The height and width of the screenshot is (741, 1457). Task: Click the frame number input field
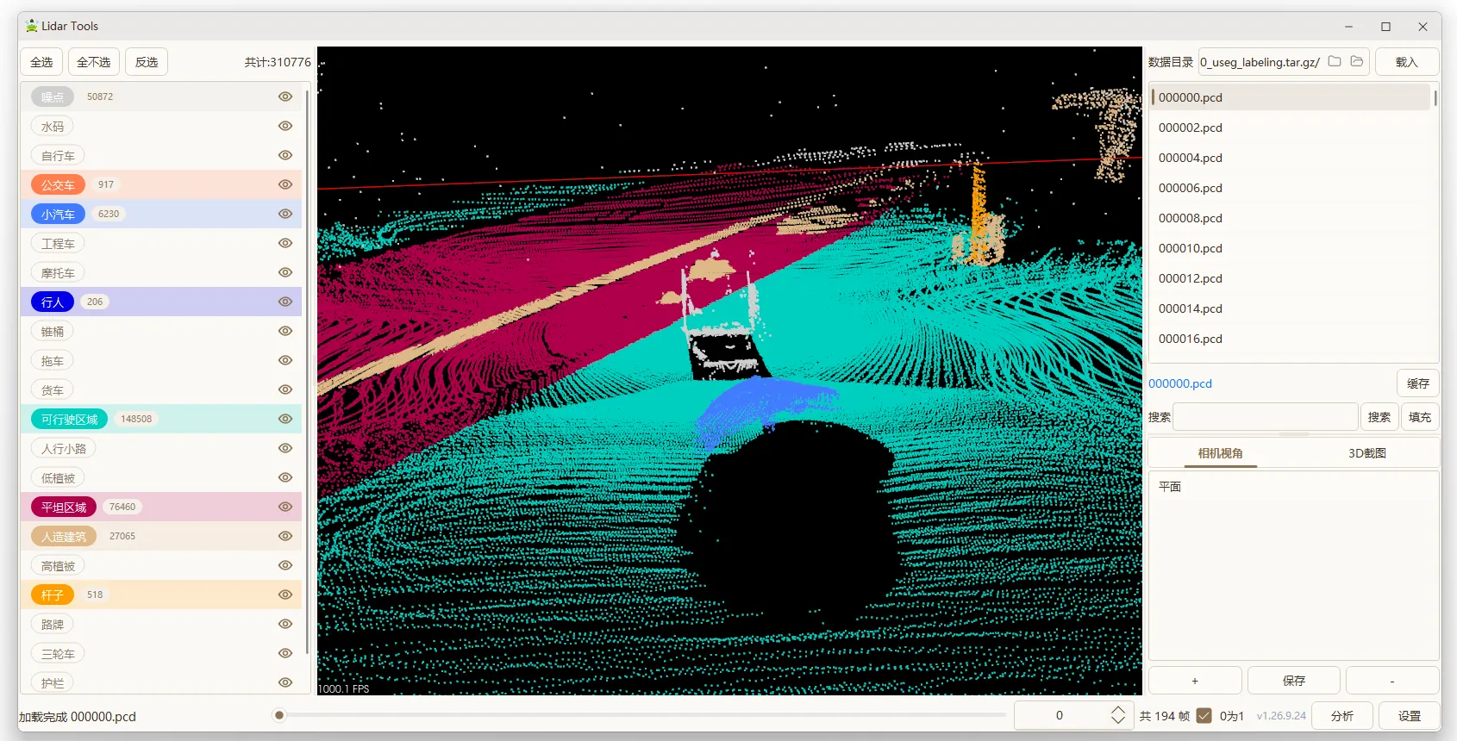pyautogui.click(x=1060, y=715)
